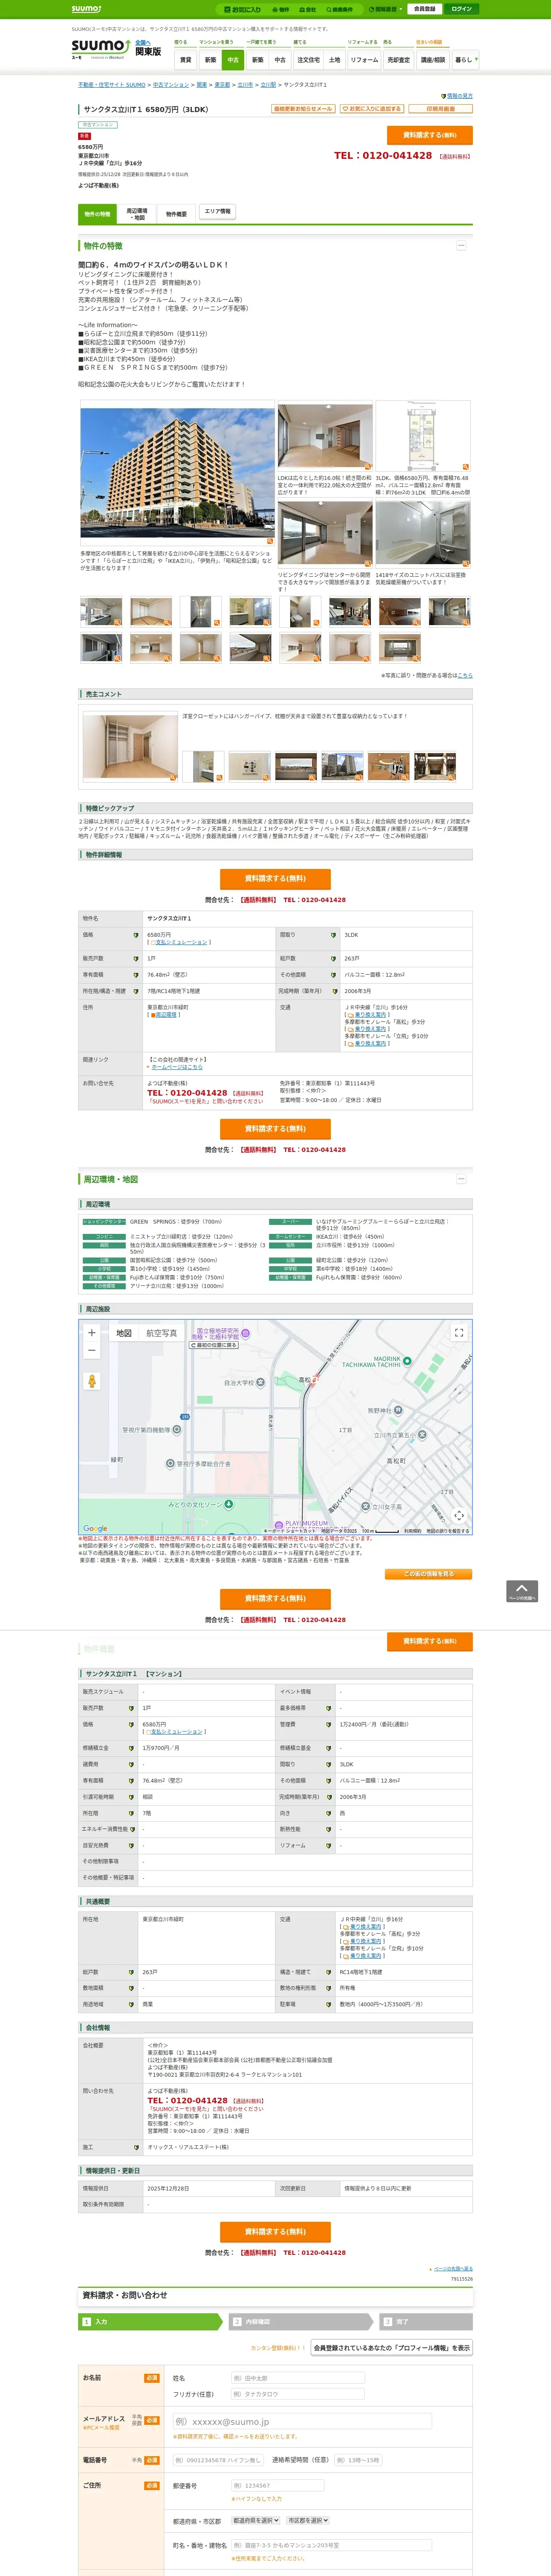This screenshot has height=2576, width=551.
Task: Switch map to 航空写真 view
Action: coord(162,1333)
